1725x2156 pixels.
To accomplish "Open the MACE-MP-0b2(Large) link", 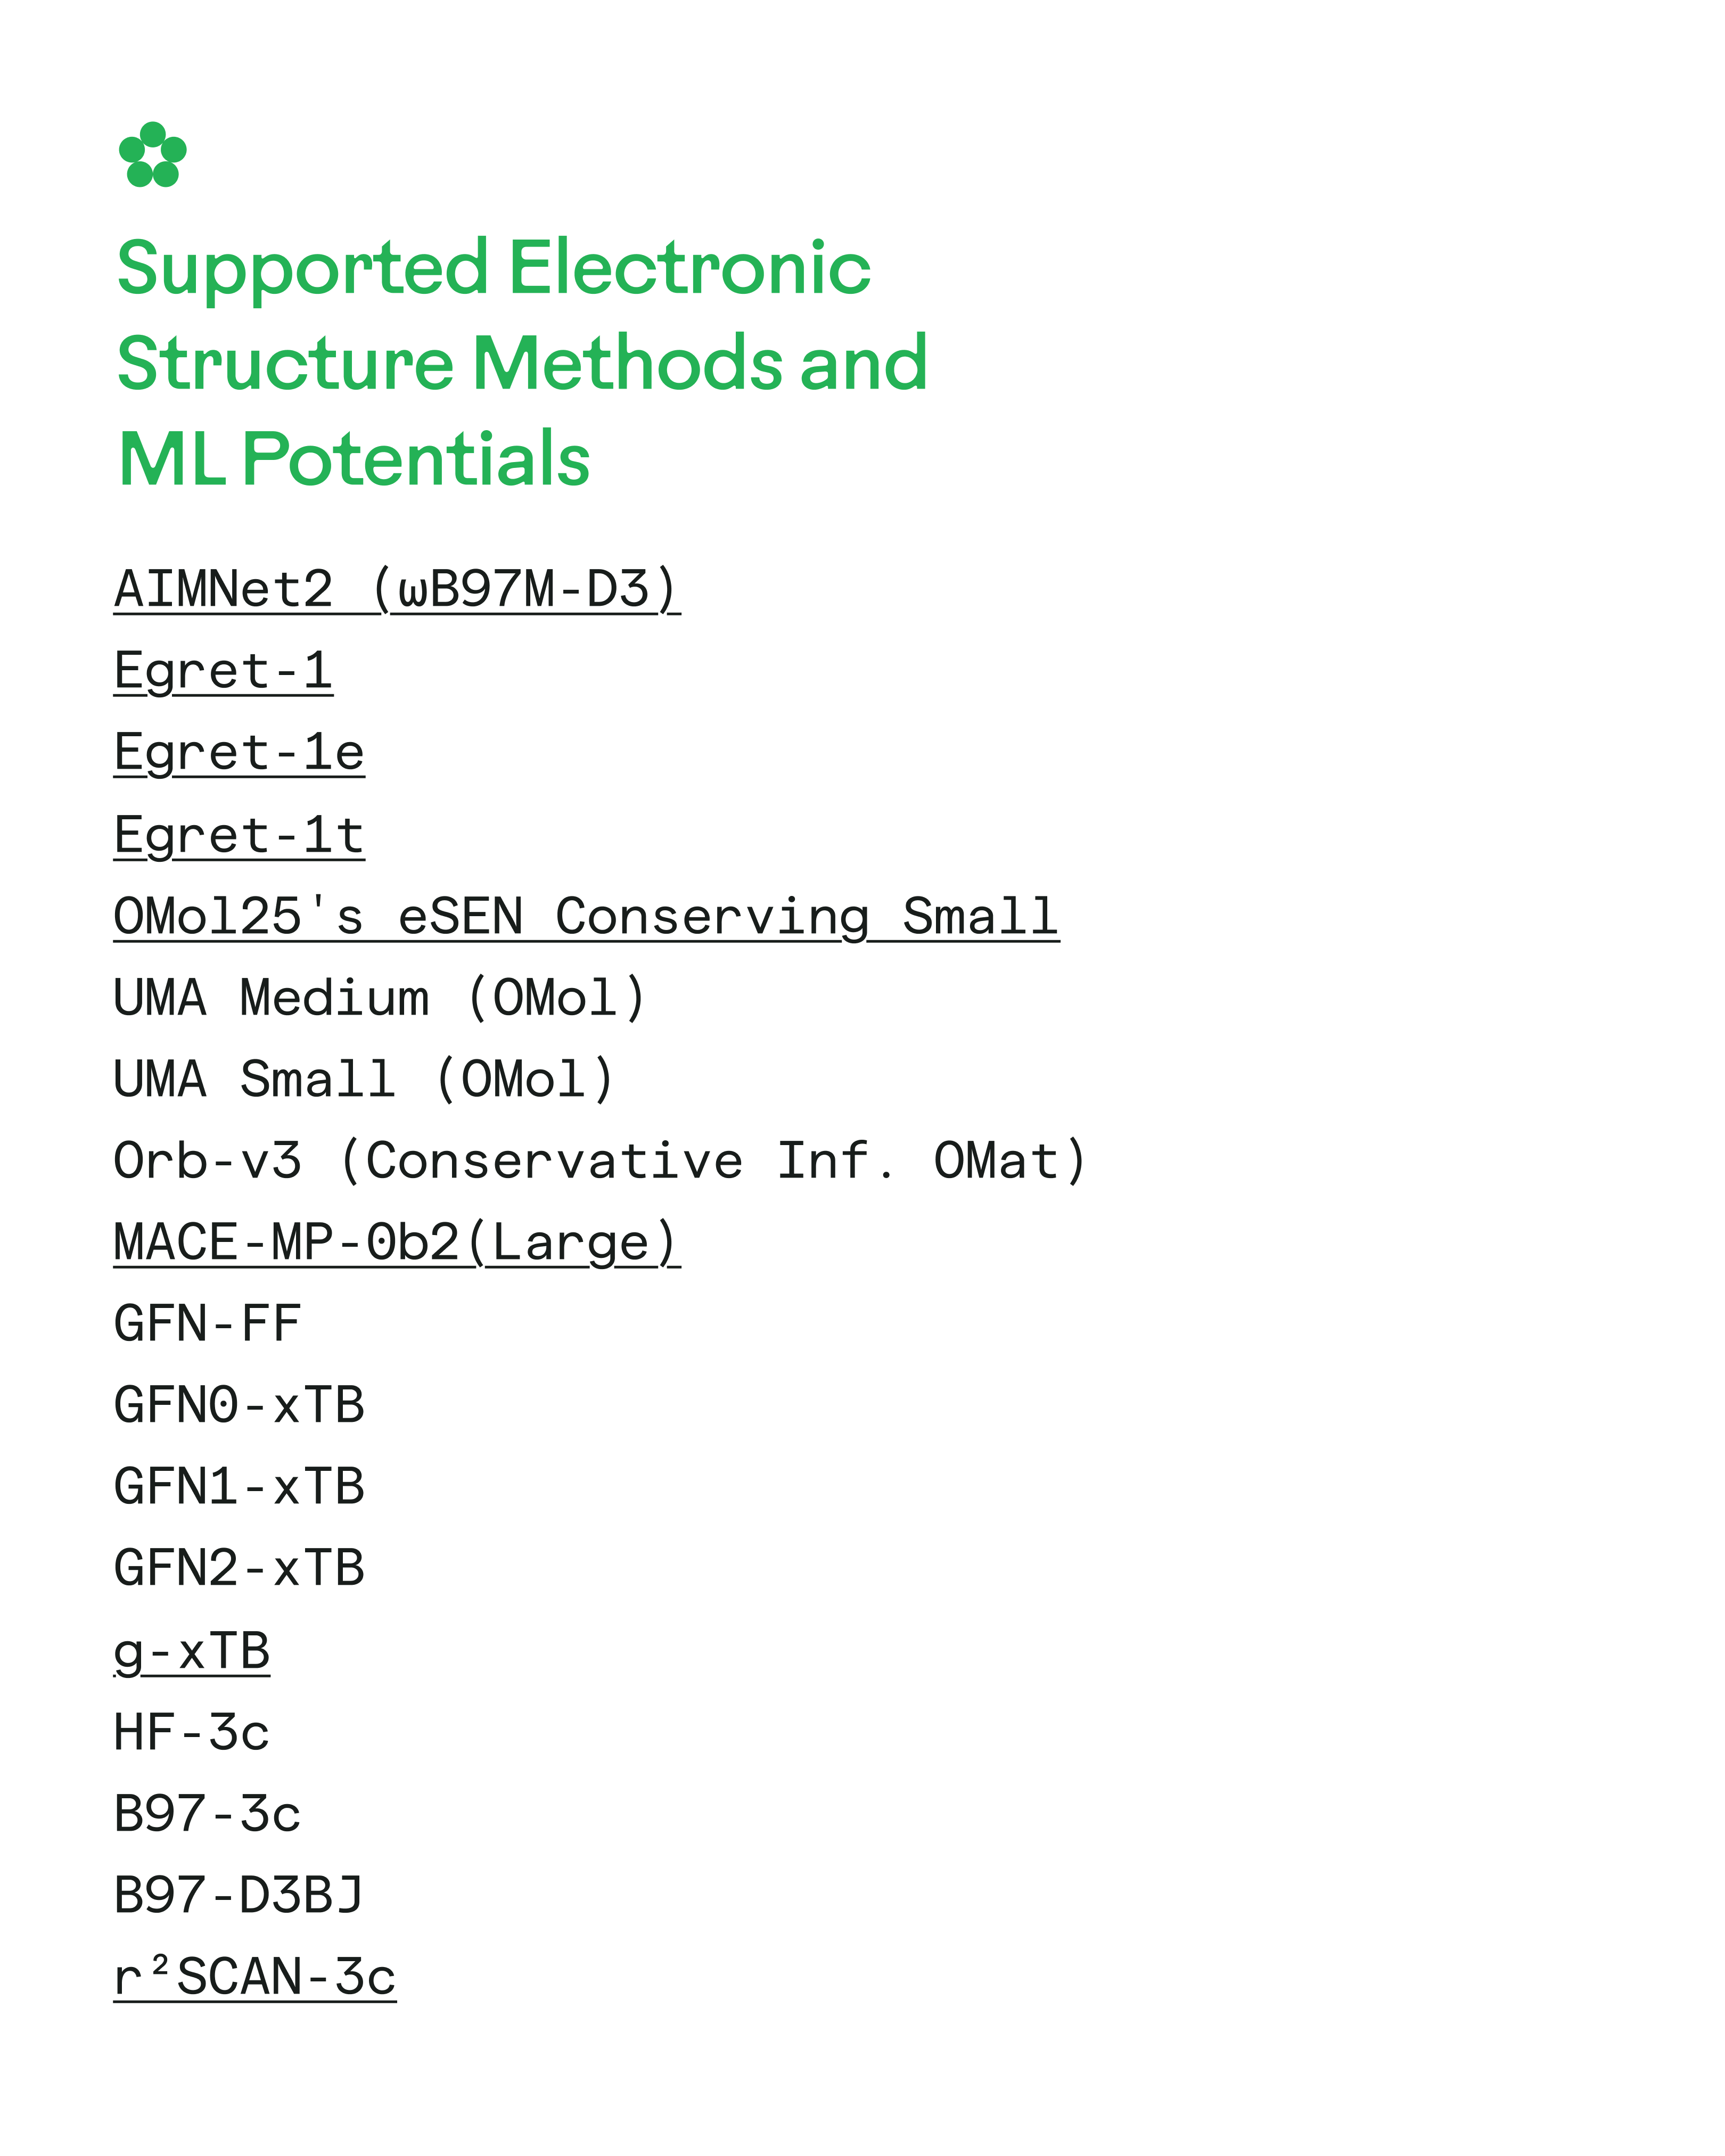I will point(397,1243).
